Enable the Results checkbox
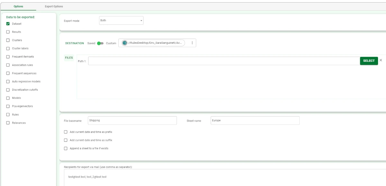Image resolution: width=386 pixels, height=186 pixels. click(x=8, y=32)
